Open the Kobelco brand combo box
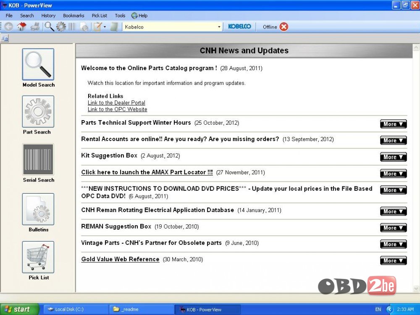420x315 pixels. (173, 27)
